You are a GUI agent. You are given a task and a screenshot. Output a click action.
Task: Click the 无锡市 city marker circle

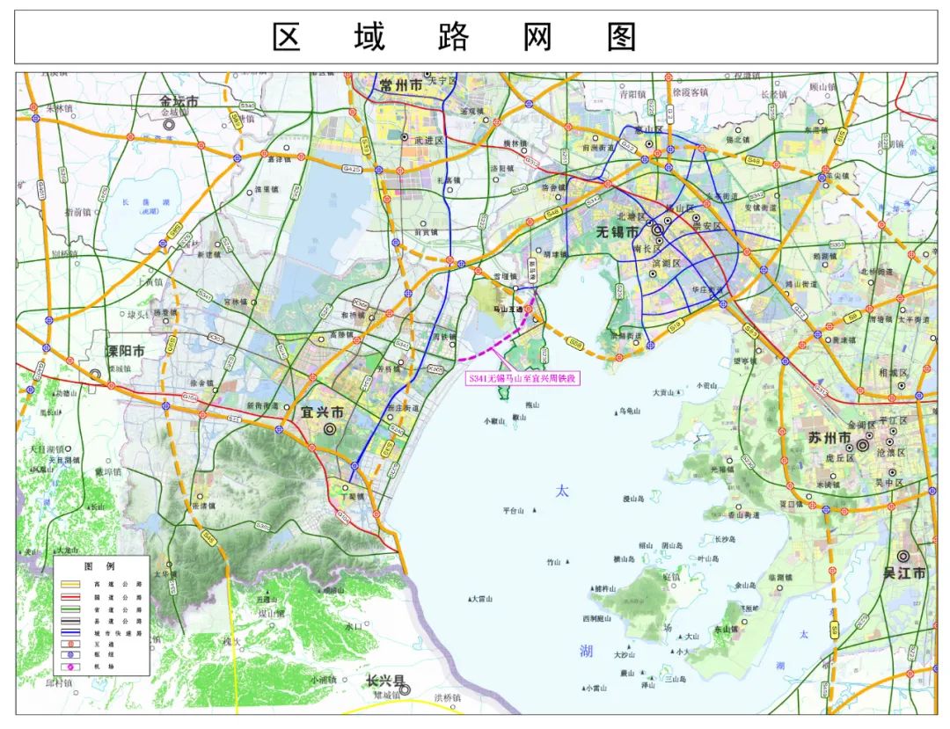pyautogui.click(x=657, y=230)
